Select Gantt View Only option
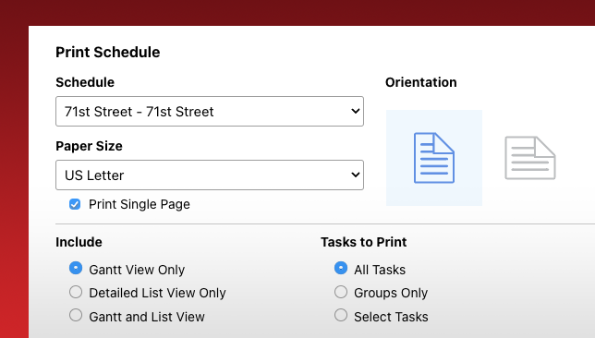The image size is (595, 338). (76, 268)
